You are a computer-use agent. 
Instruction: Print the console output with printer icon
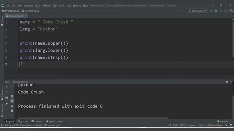coord(12,106)
